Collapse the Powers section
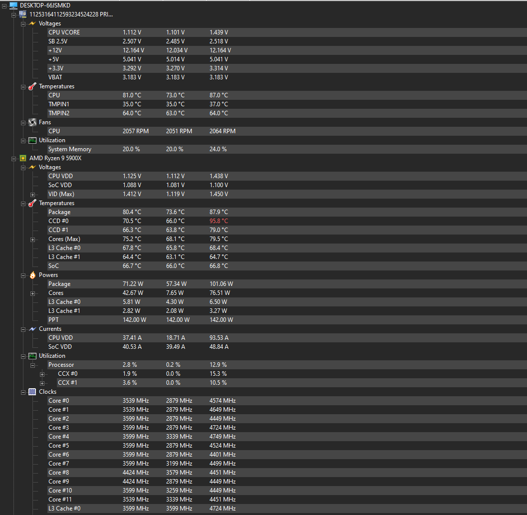 point(23,275)
